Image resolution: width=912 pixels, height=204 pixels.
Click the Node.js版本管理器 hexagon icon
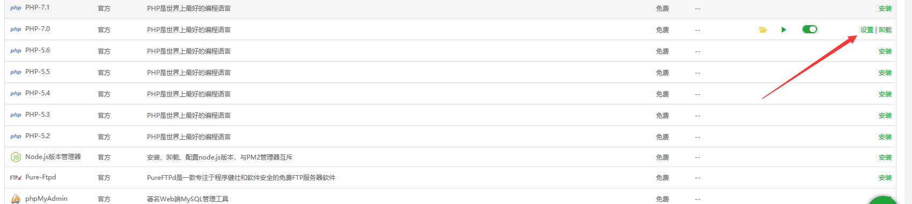16,157
